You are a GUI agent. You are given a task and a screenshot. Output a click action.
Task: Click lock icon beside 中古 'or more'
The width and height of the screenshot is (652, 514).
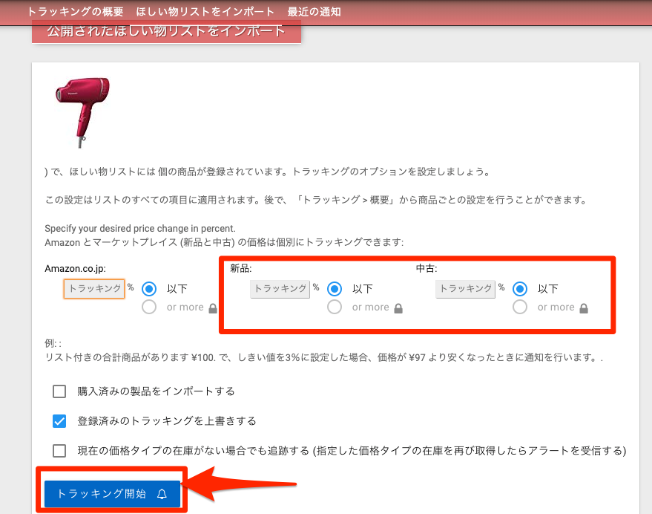point(584,308)
